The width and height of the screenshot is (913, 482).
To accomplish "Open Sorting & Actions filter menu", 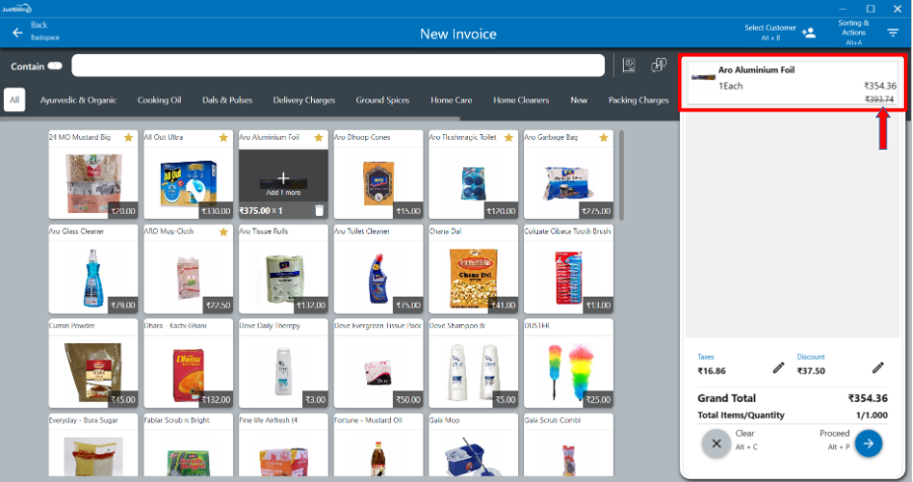I will pos(892,33).
